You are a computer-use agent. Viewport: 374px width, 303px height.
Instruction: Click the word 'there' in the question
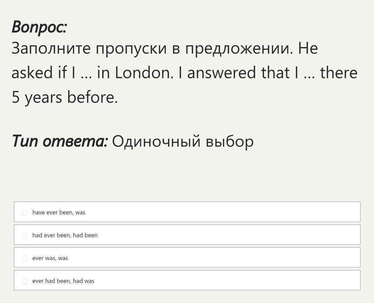pos(339,73)
